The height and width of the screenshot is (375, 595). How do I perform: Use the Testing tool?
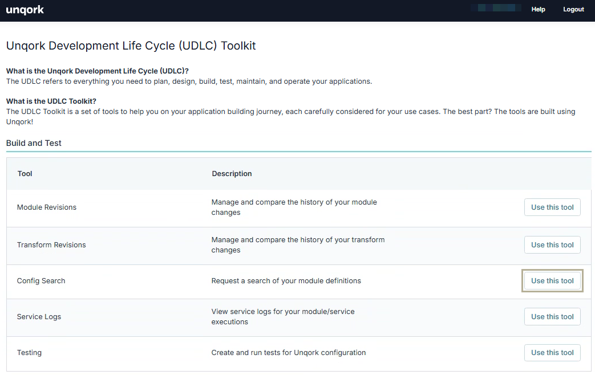pos(552,352)
